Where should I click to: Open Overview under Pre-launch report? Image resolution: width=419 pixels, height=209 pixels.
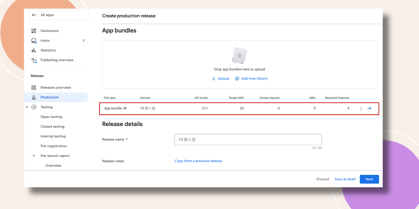tap(53, 166)
